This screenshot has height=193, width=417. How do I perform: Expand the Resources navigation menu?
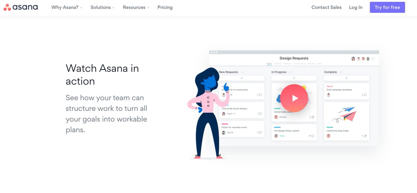136,7
